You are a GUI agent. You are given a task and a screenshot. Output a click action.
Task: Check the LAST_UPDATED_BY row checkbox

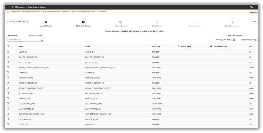(8, 108)
